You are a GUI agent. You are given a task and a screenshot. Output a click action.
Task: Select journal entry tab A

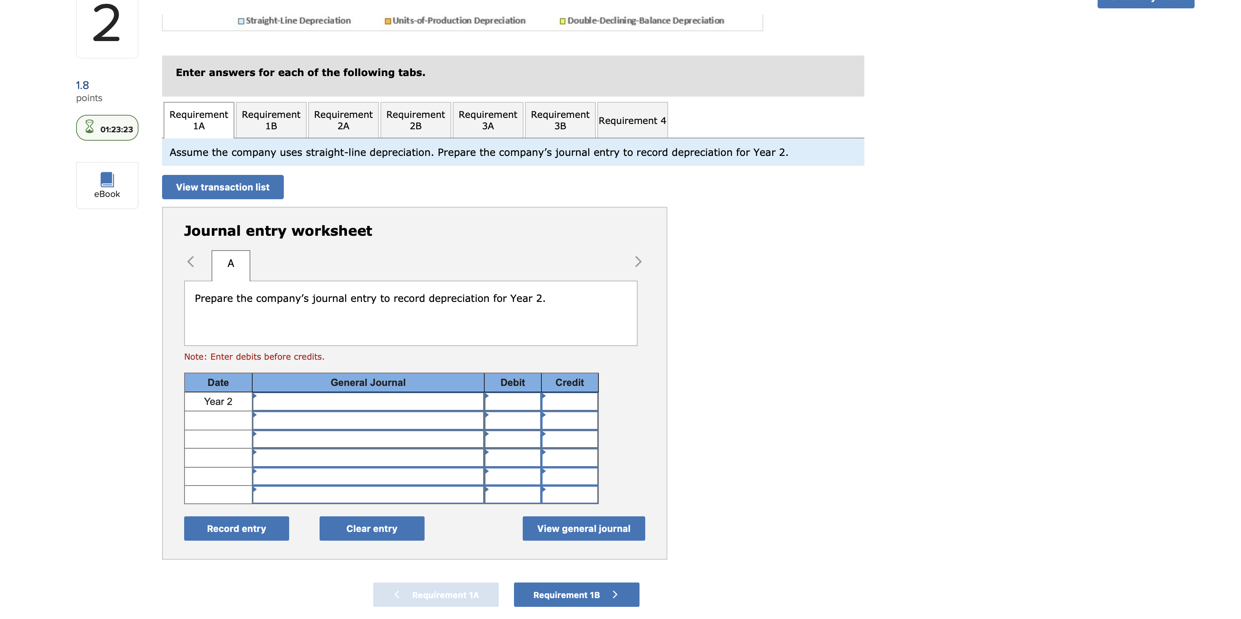[231, 264]
